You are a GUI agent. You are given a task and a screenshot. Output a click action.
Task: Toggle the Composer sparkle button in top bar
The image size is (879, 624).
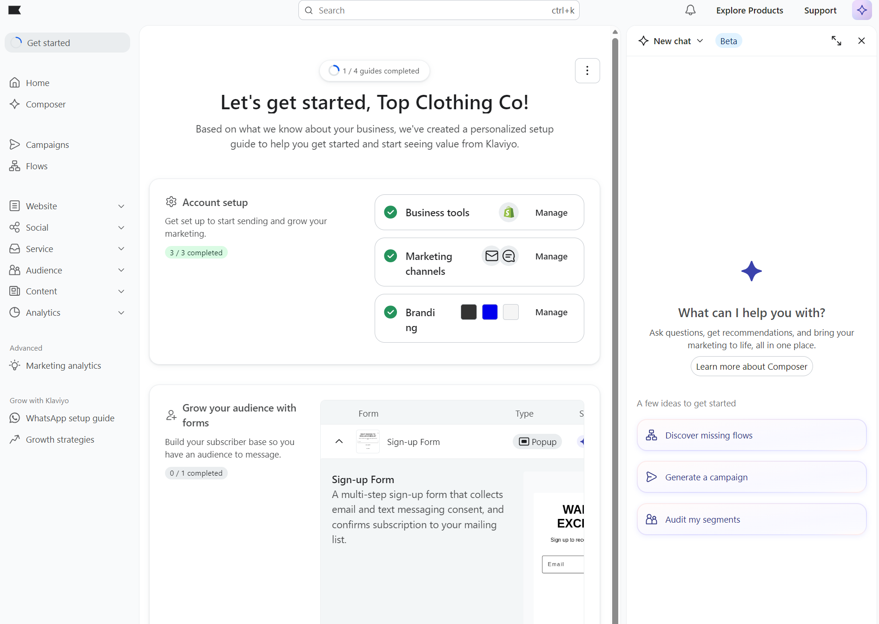[x=862, y=10]
